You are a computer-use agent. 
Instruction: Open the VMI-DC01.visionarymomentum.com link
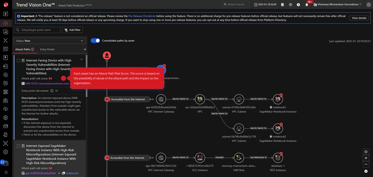[x=47, y=84]
